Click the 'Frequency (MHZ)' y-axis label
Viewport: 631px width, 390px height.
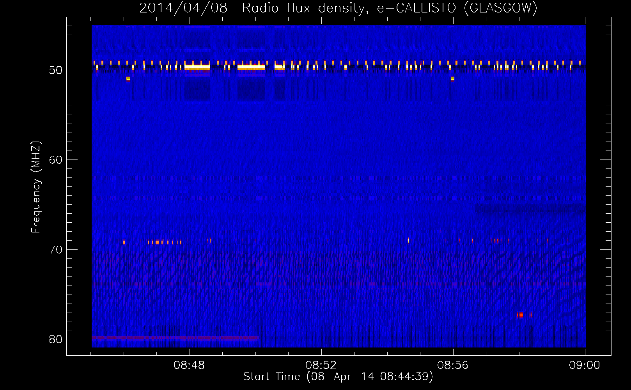click(35, 187)
